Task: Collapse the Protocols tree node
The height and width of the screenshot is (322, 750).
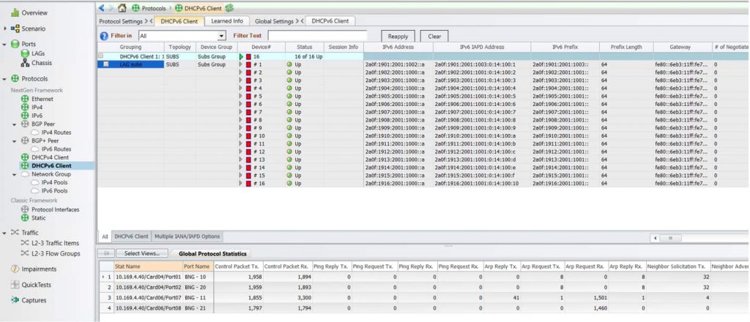Action: click(5, 79)
